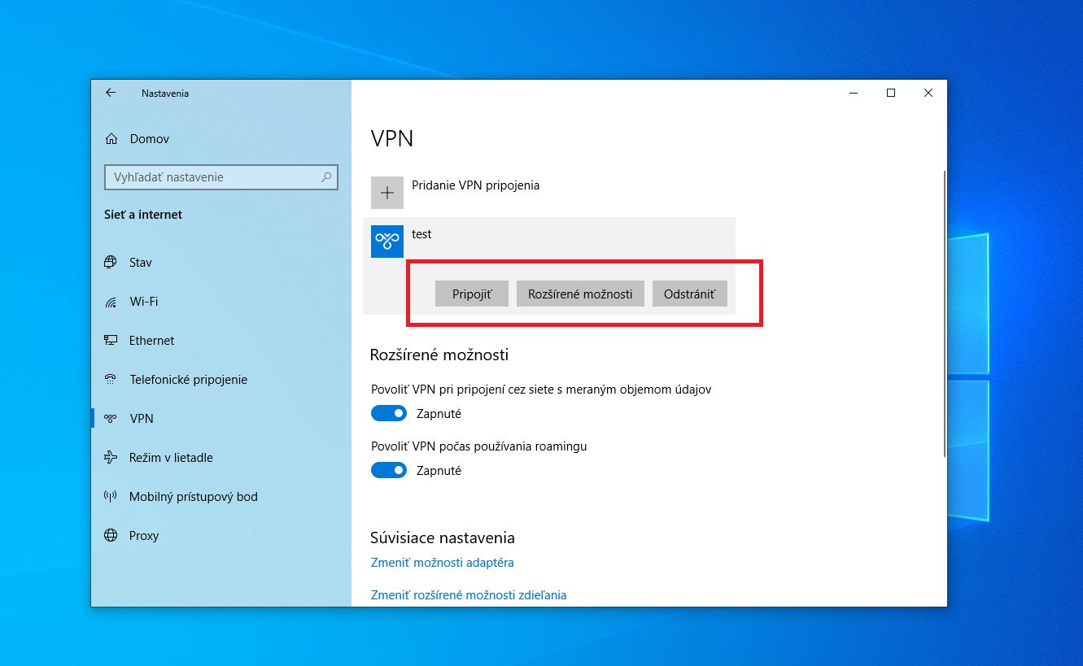Maximize the Nastavenia window
Image resolution: width=1083 pixels, height=666 pixels.
(891, 94)
